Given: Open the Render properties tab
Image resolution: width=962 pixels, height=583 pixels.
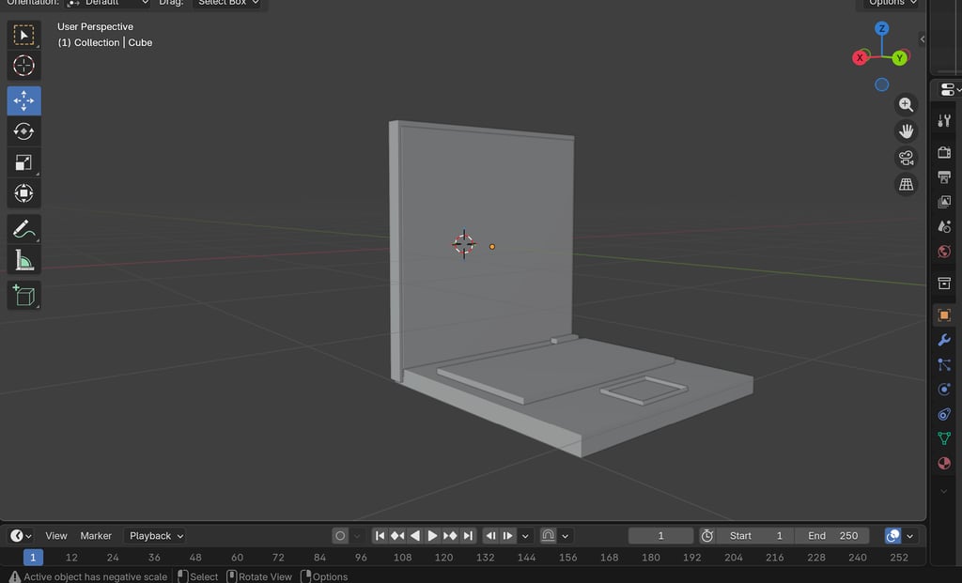Looking at the screenshot, I should 944,151.
